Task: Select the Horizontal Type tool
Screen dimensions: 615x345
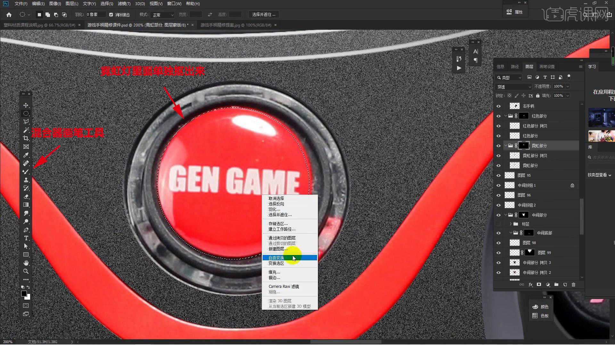Action: pyautogui.click(x=26, y=238)
